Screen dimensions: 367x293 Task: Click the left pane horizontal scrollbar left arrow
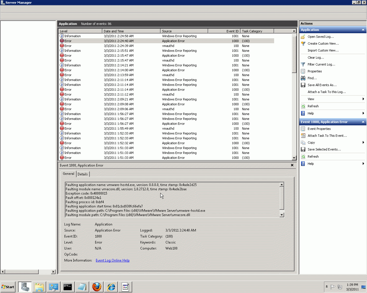click(x=3, y=272)
